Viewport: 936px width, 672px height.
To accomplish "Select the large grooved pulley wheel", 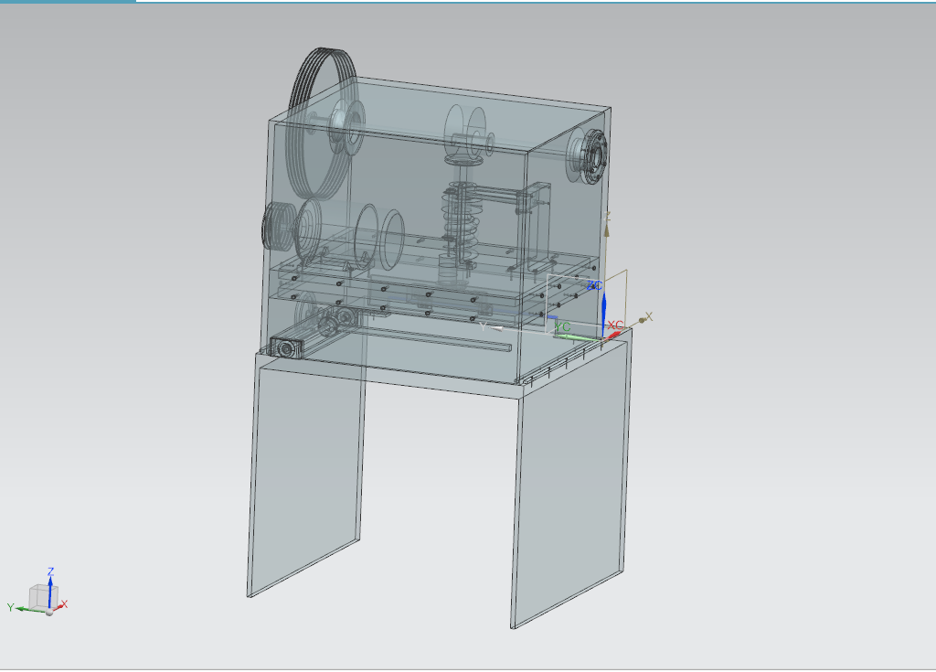I will [321, 123].
